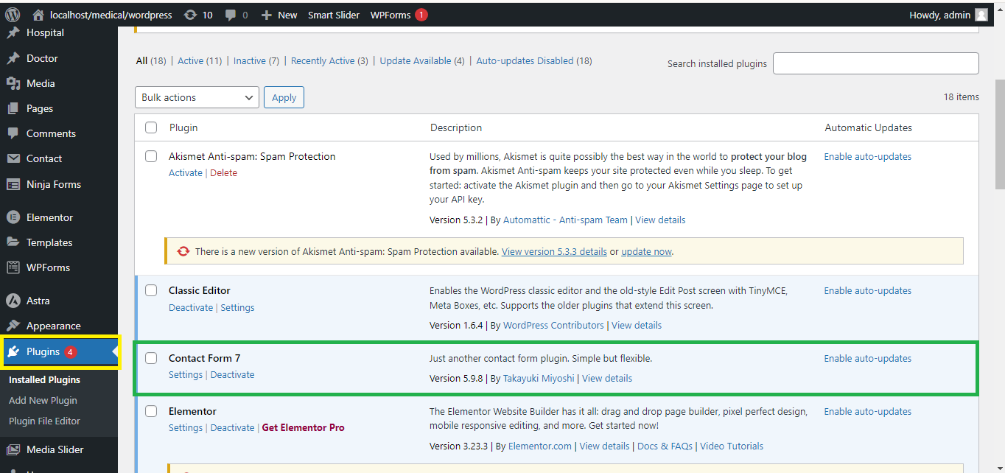Click the Appearance paintbrush icon
This screenshot has height=473, width=1005.
(13, 326)
